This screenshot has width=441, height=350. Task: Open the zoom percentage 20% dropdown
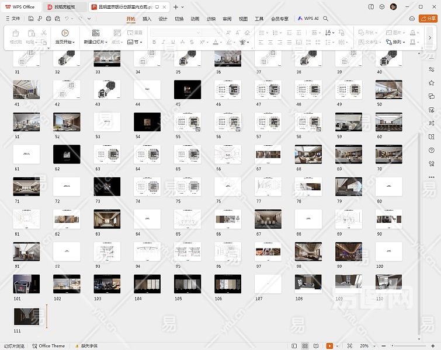click(x=366, y=346)
